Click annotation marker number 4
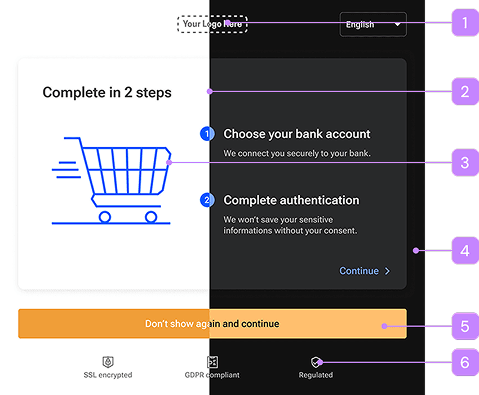The image size is (479, 395). [x=464, y=251]
